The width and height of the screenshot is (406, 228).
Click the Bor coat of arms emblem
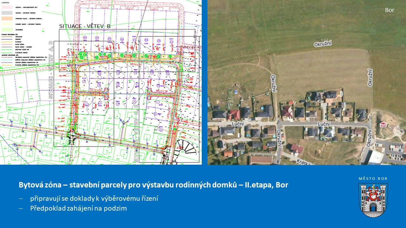373,200
